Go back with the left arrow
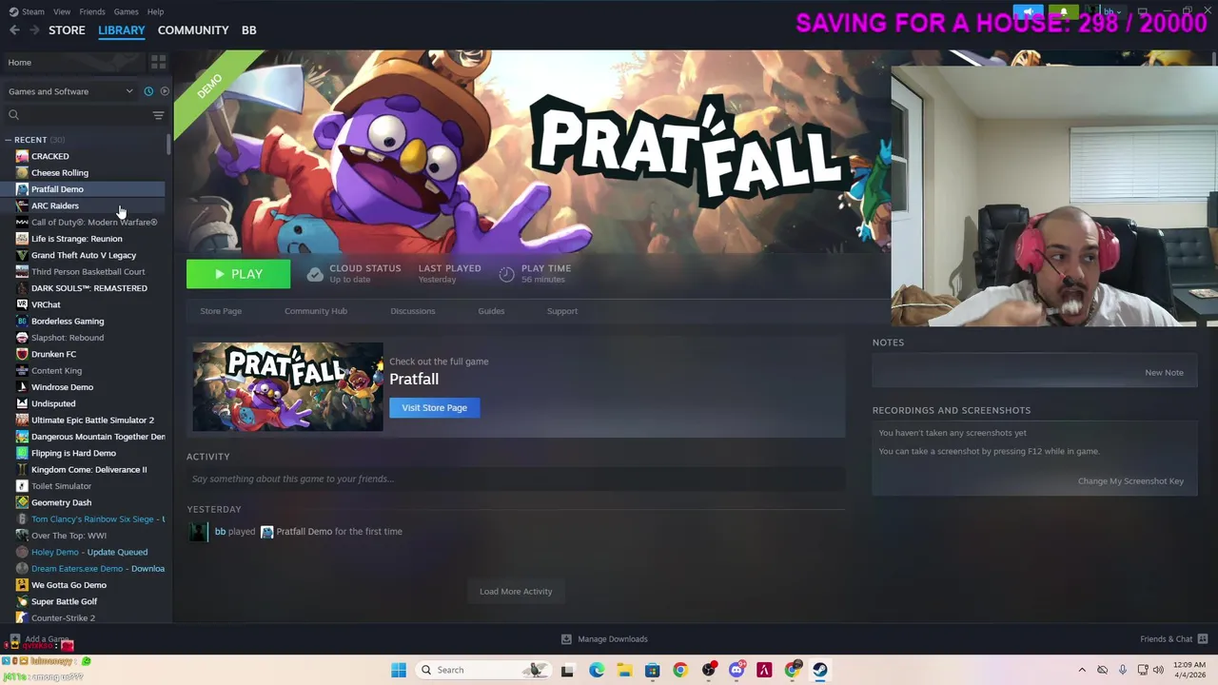1218x685 pixels. [x=14, y=30]
